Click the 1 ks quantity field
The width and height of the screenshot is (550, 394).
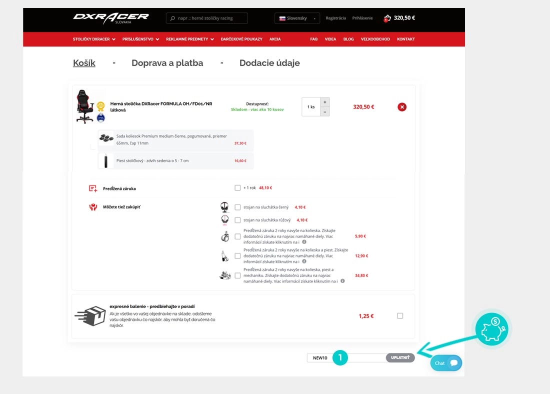coord(311,107)
